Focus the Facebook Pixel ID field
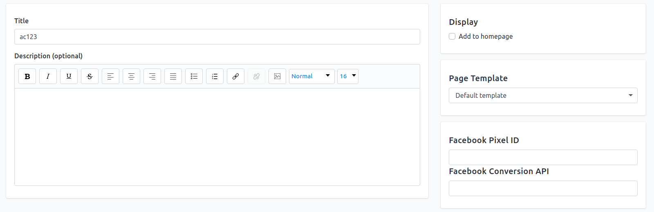The height and width of the screenshot is (212, 654). 543,157
